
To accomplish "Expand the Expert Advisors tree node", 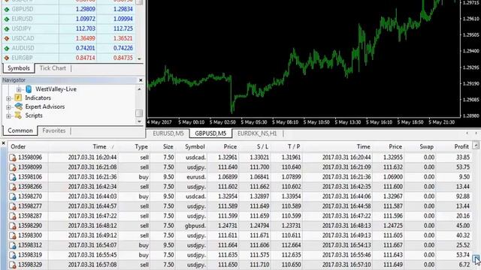I will (x=8, y=107).
